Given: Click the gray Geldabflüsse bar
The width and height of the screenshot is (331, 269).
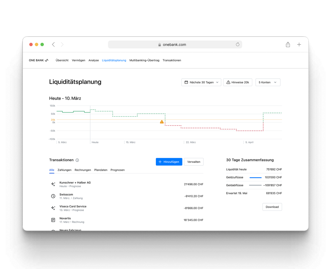Looking at the screenshot, I should pos(255,185).
